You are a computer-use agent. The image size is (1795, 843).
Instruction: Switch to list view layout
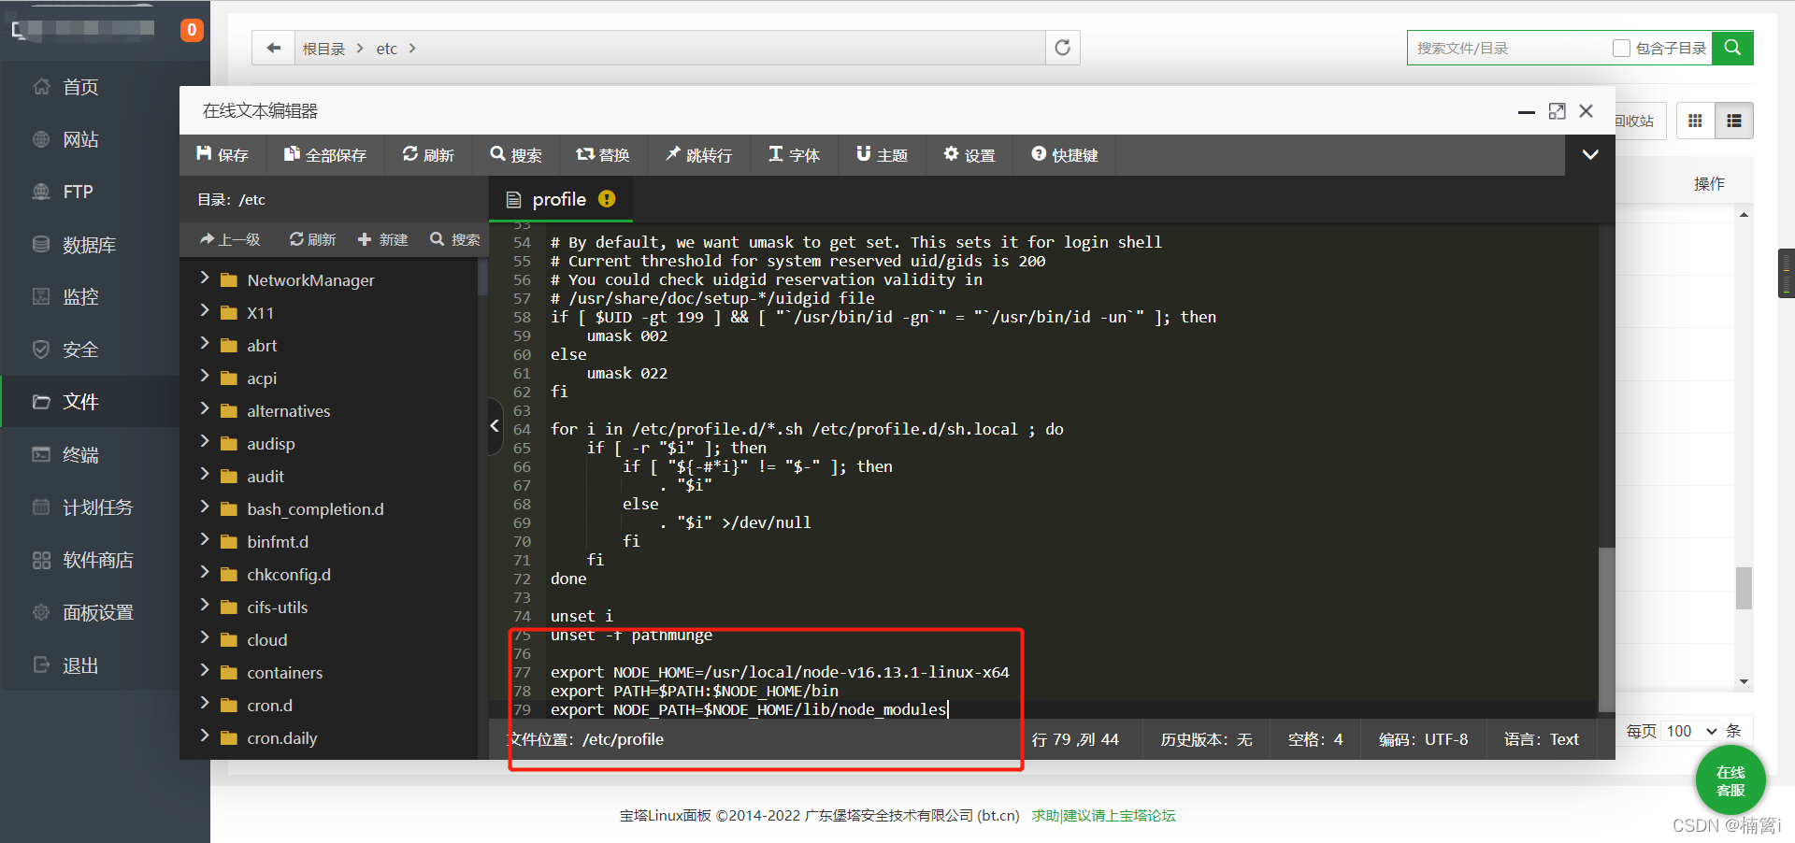(x=1734, y=121)
